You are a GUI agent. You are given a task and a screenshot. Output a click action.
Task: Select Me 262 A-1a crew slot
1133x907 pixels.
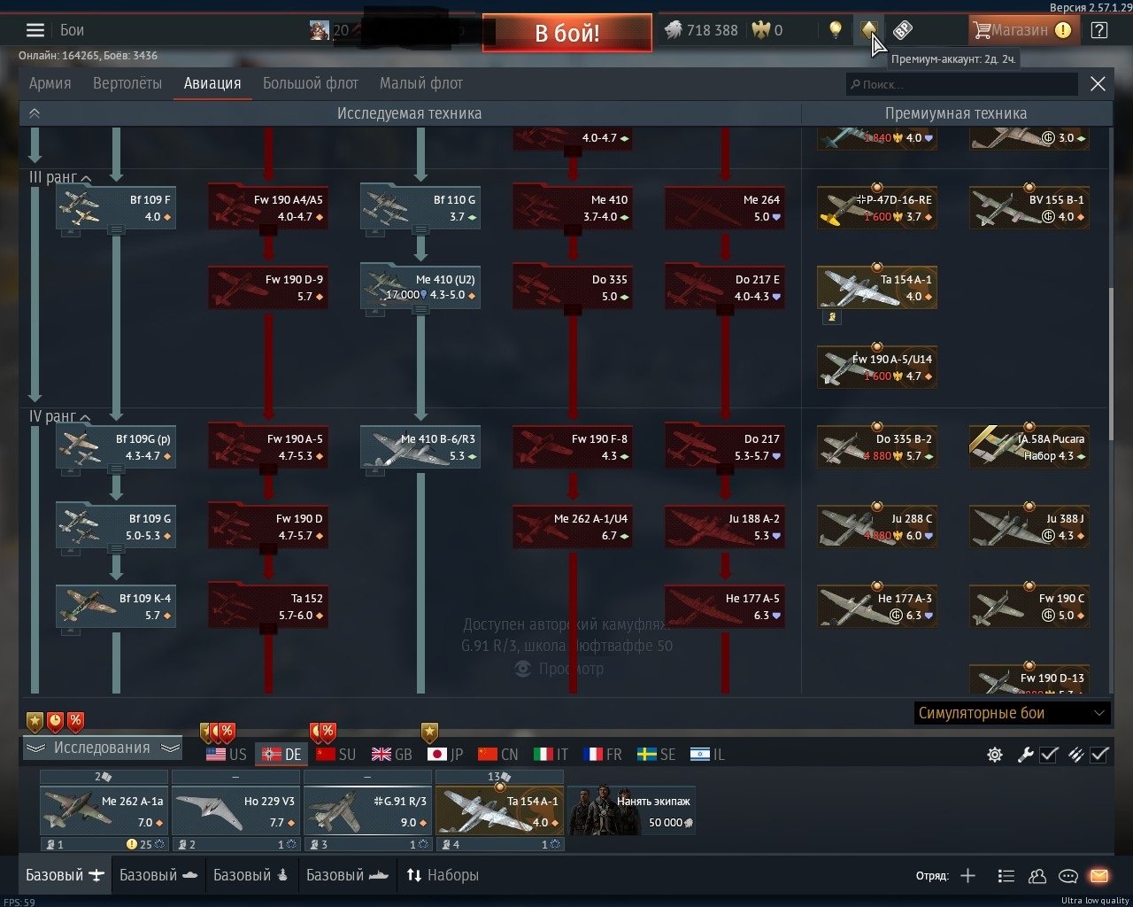pyautogui.click(x=104, y=810)
